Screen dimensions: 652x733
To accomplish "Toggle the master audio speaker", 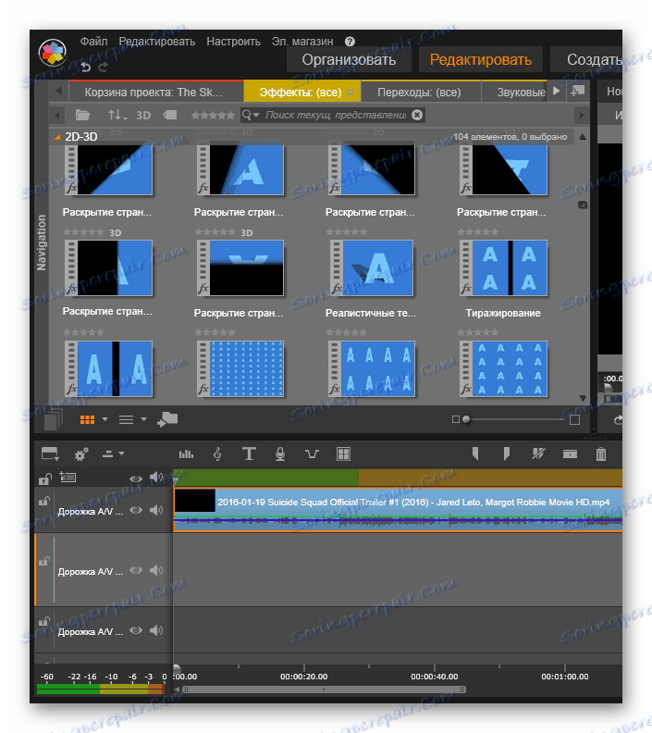I will [x=156, y=478].
